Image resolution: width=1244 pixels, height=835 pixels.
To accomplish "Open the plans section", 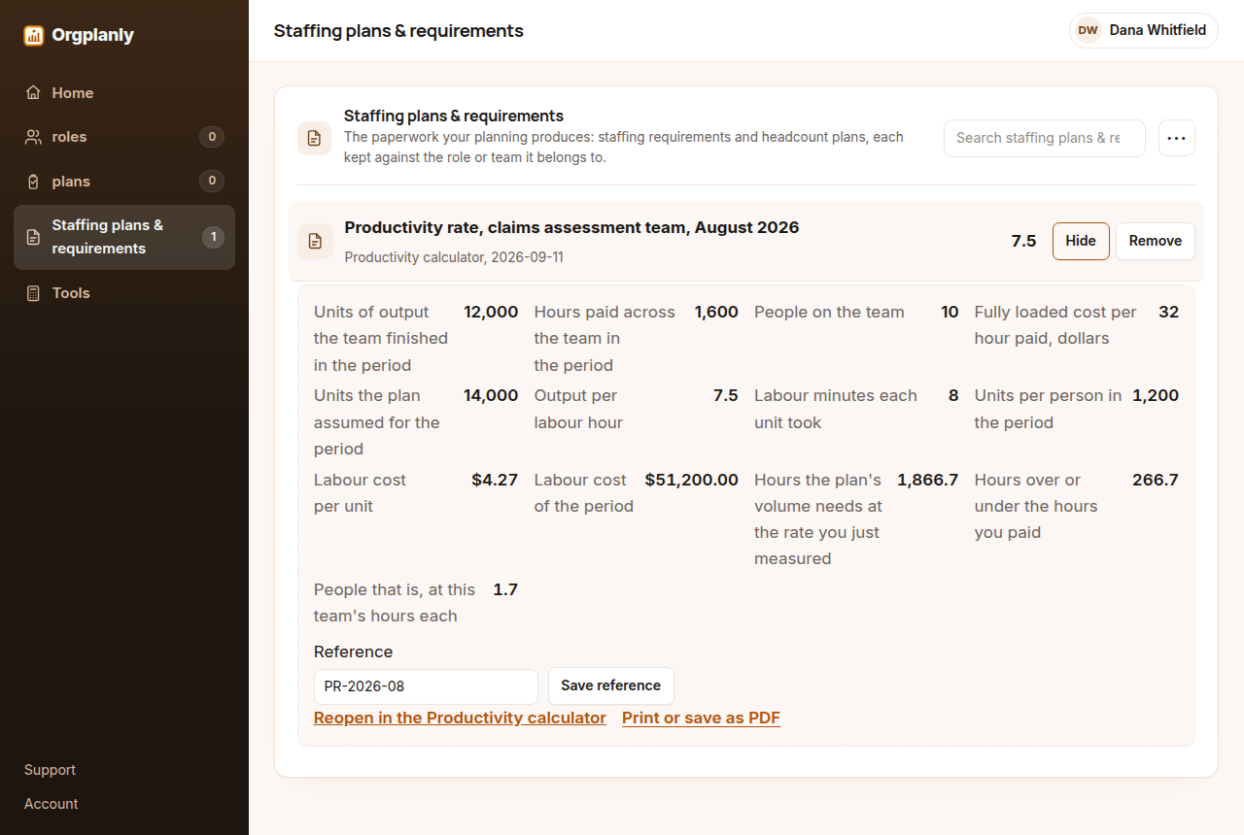I will [x=124, y=182].
